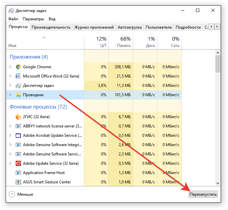Click the Application Frame Host icon
This screenshot has height=210, width=228.
(x=18, y=173)
